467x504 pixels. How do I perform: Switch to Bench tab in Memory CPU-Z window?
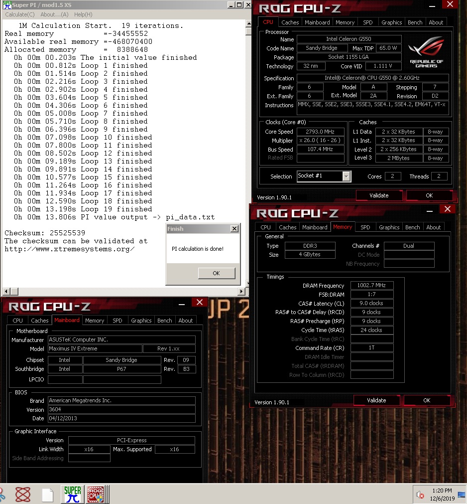click(x=412, y=227)
